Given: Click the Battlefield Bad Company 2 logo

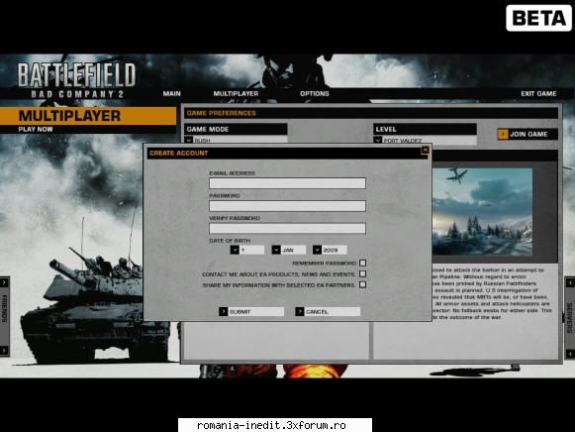Looking at the screenshot, I should pos(76,80).
